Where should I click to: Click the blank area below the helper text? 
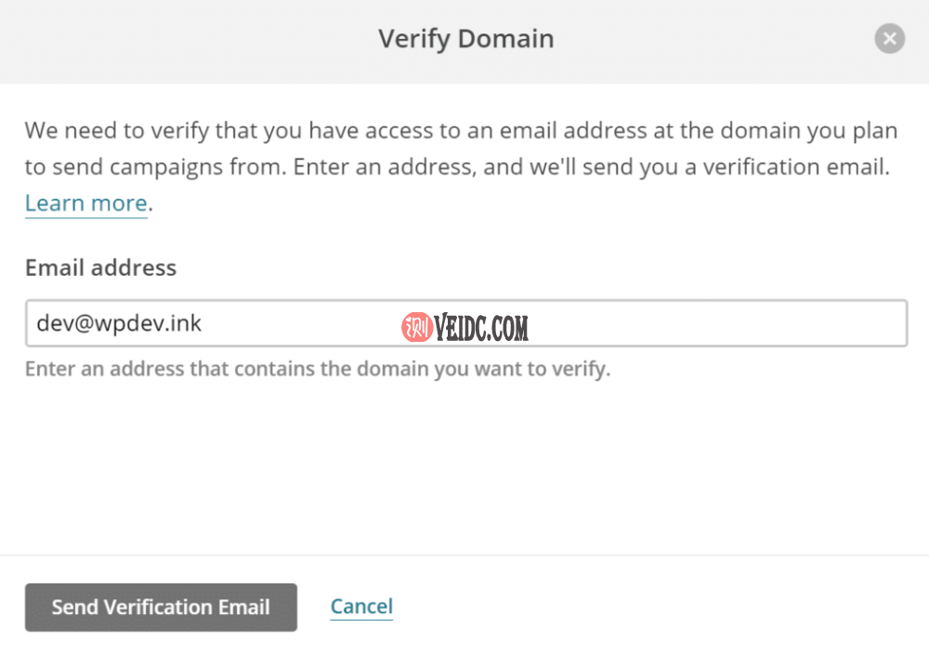[464, 465]
